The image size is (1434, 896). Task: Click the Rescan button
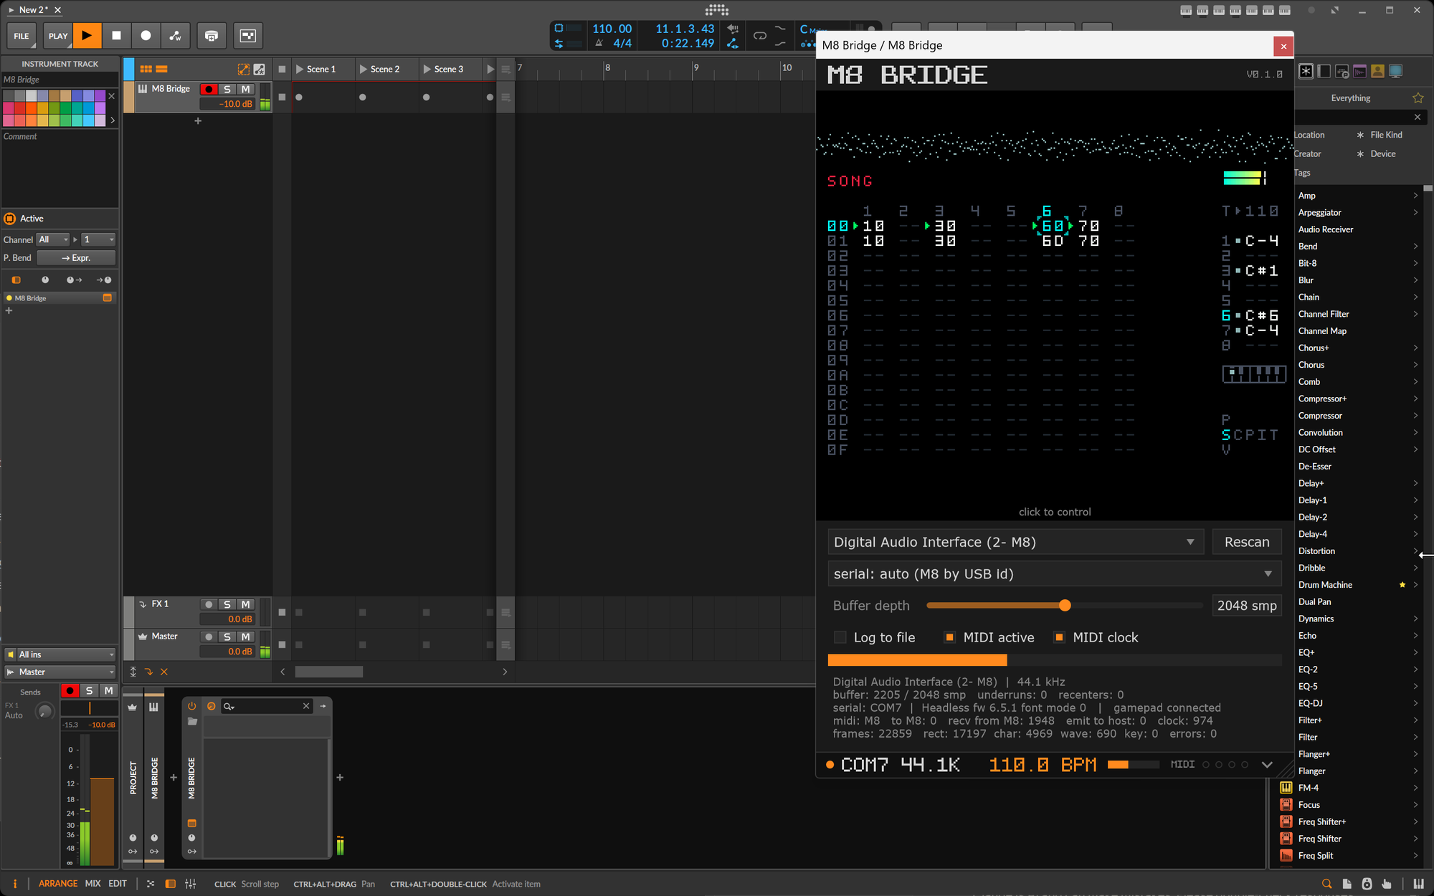pyautogui.click(x=1247, y=542)
